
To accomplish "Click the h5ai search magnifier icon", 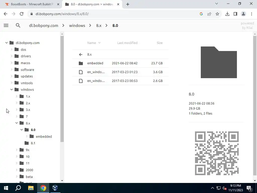I will pyautogui.click(x=18, y=25).
